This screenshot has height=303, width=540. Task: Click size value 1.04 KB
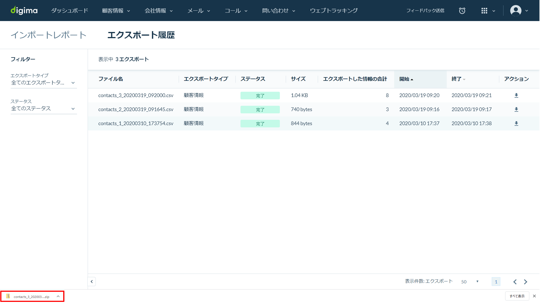300,95
